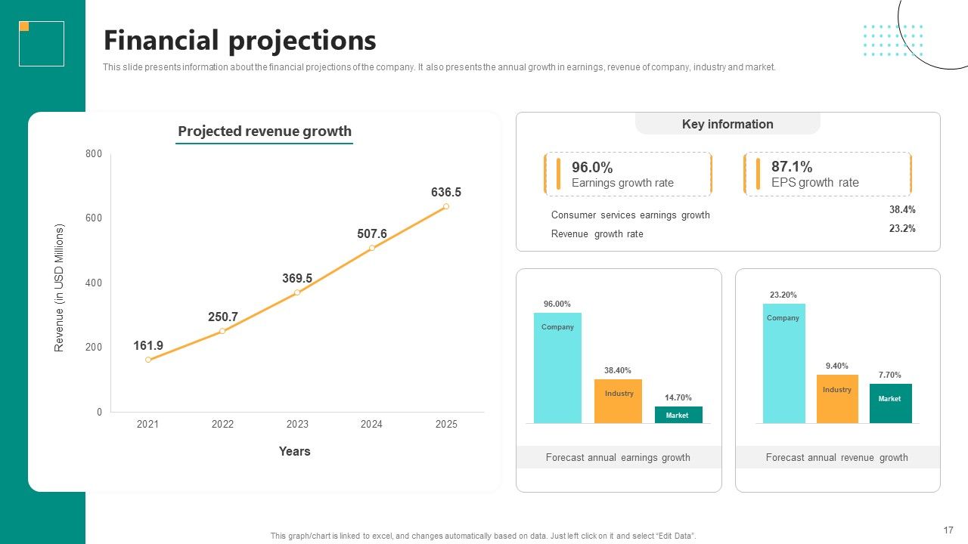Image resolution: width=968 pixels, height=544 pixels.
Task: Click the orange bar beside 87.1%
Action: [x=758, y=174]
